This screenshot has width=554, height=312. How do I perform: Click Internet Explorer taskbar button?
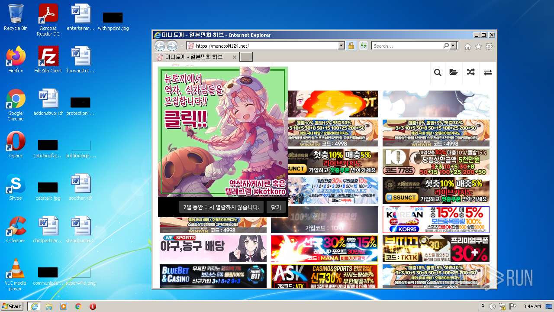point(34,306)
